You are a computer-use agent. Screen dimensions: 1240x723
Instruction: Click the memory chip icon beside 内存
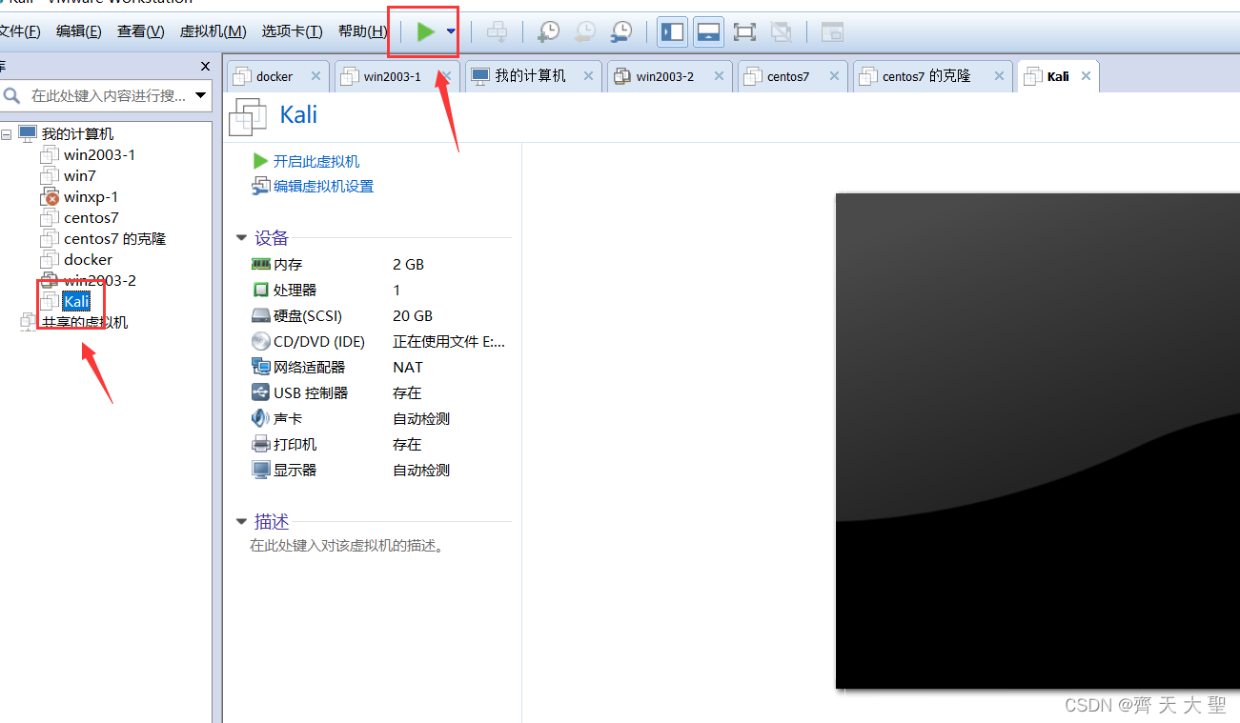point(260,264)
